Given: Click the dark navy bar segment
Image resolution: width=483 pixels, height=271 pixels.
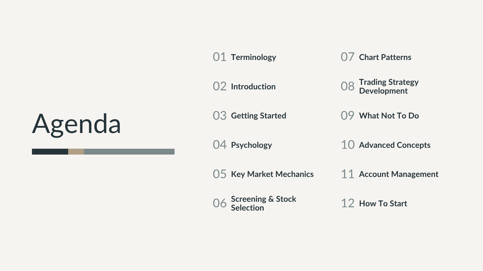Looking at the screenshot, I should pyautogui.click(x=50, y=152).
